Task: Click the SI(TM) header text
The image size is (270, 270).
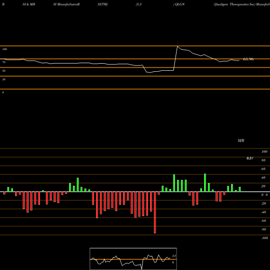Action: pos(103,4)
